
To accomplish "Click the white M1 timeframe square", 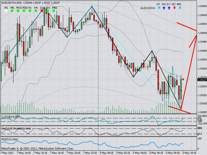I will click(6, 11).
